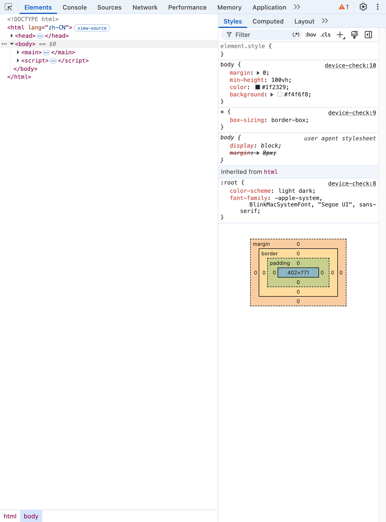This screenshot has width=386, height=522.
Task: Click the 402×771 content box in model
Action: coord(298,272)
